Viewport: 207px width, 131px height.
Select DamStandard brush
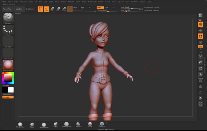66,125
